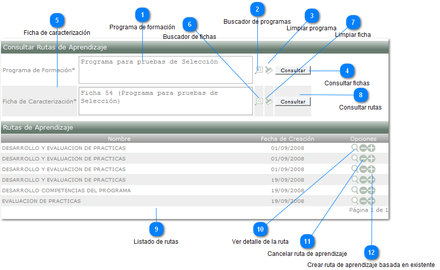View detail of DESARROLLO COMPETENCIAS DEL PROGRAMA route

[355, 190]
